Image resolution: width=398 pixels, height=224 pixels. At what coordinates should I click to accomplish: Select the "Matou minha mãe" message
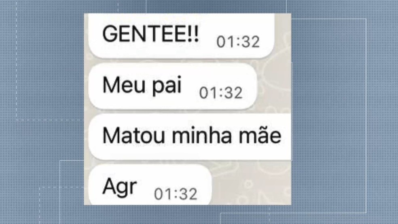[x=190, y=137]
